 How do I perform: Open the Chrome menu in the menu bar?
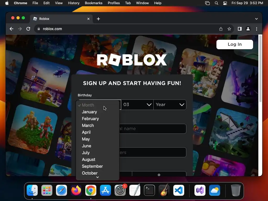[x=20, y=3]
